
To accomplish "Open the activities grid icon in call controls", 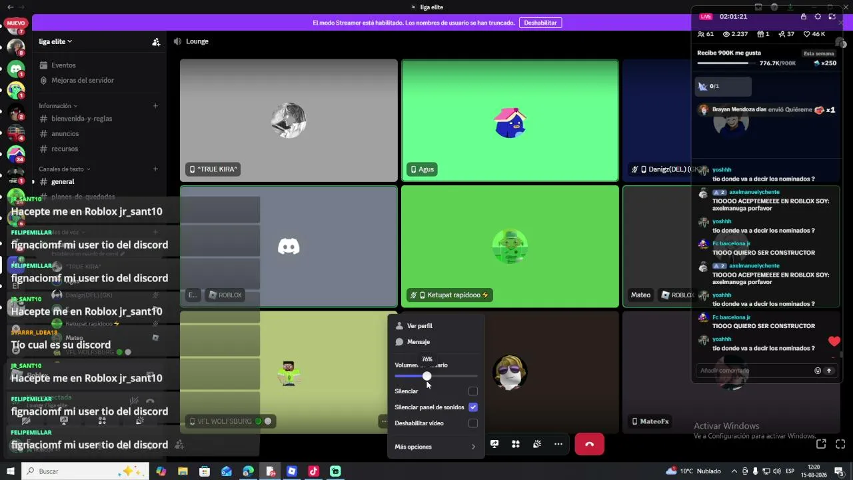I will 516,444.
